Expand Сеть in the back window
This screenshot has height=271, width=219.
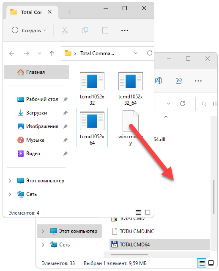point(43,245)
